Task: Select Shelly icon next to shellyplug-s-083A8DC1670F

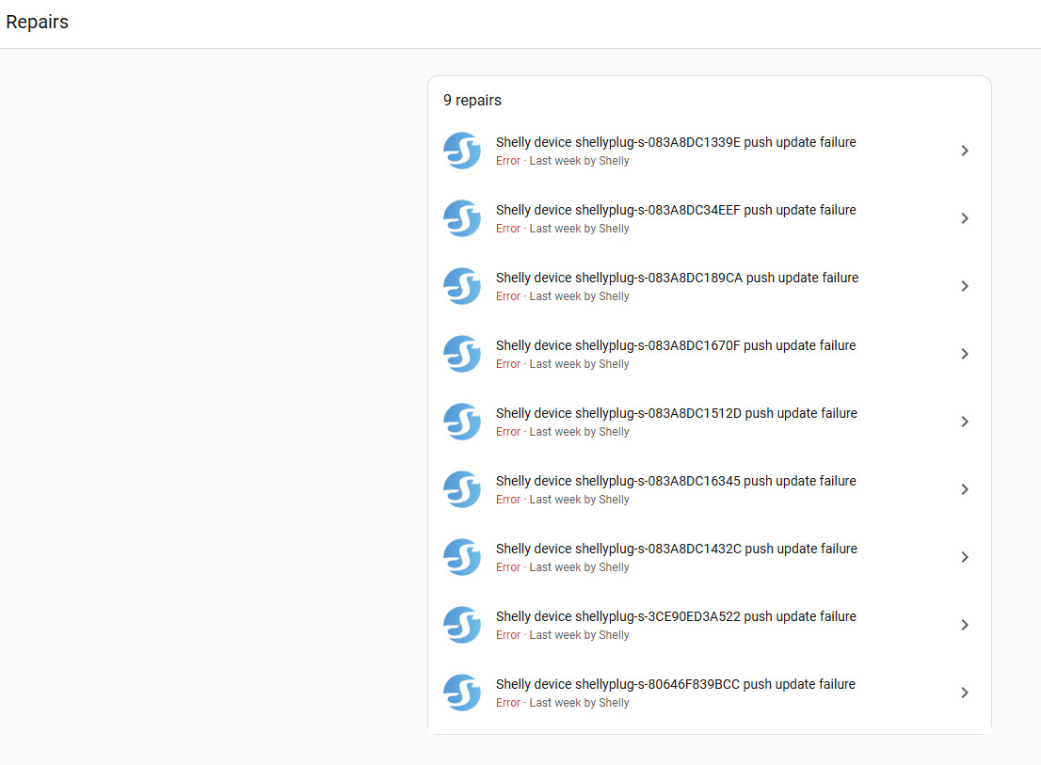Action: [x=462, y=354]
